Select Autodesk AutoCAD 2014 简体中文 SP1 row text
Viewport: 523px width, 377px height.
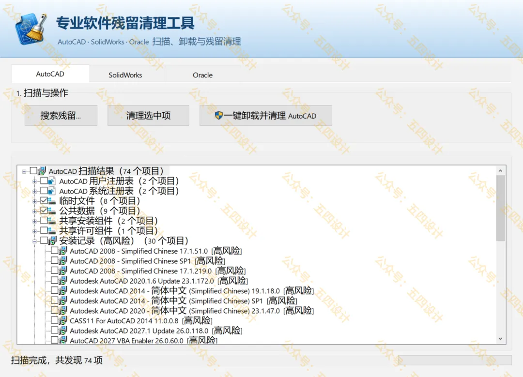click(184, 301)
